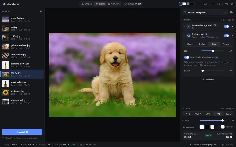Open more options for Remove background step
236x147 pixels.
tap(232, 27)
